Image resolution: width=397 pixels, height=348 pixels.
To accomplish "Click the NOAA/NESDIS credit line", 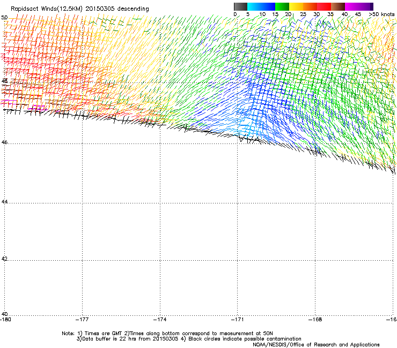I will (316, 345).
